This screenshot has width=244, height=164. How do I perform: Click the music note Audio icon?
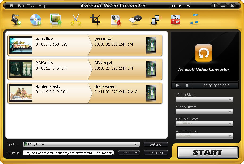(x=194, y=19)
